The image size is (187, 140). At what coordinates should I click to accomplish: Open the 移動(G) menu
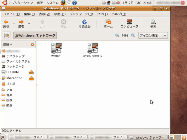click(60, 14)
